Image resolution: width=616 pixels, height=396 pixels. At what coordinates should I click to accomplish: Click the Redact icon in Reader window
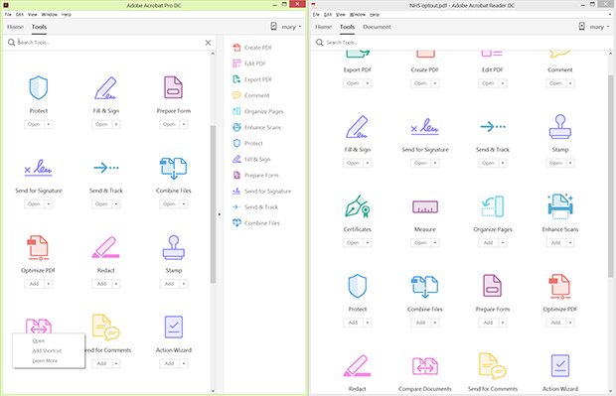357,366
